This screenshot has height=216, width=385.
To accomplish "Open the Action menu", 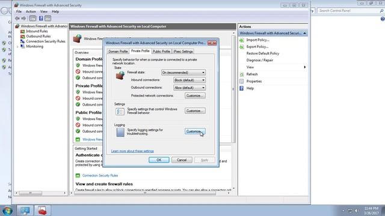I will (31, 11).
